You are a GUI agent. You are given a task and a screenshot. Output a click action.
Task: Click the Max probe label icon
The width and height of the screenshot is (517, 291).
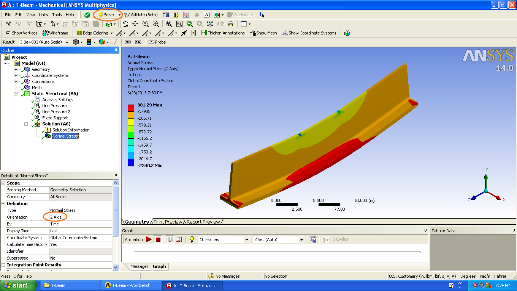click(128, 42)
